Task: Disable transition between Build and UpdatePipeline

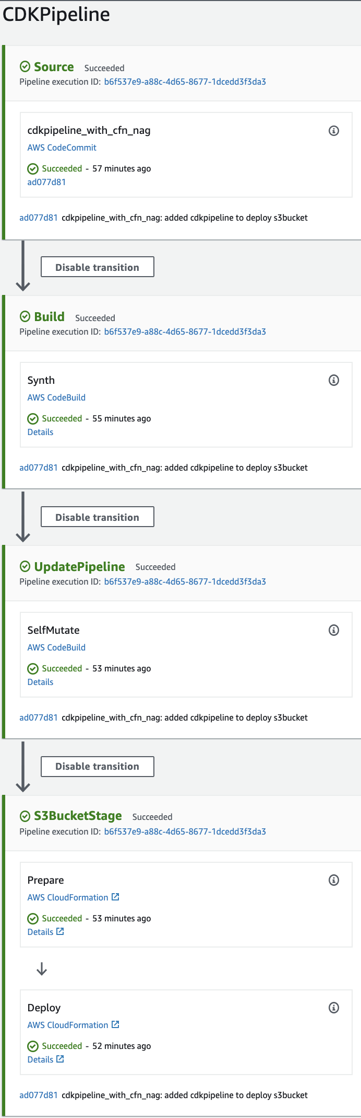Action: pos(97,517)
